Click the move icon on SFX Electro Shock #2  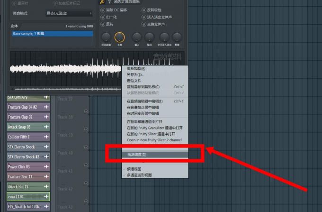point(46,157)
